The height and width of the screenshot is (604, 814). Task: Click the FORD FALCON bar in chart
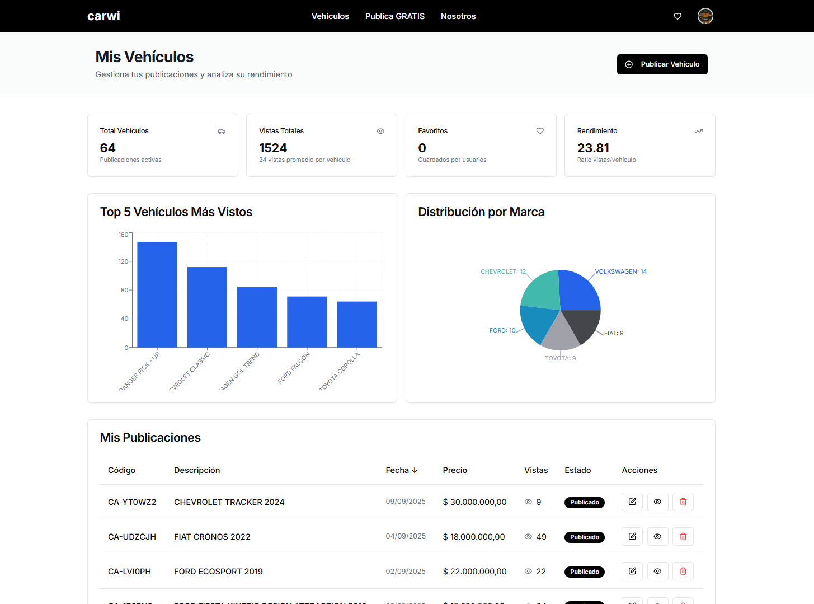coord(307,322)
